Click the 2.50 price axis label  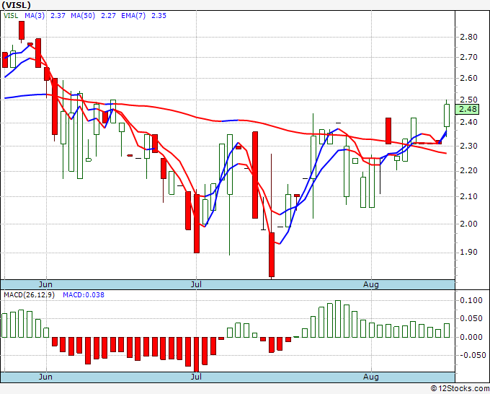coord(469,100)
